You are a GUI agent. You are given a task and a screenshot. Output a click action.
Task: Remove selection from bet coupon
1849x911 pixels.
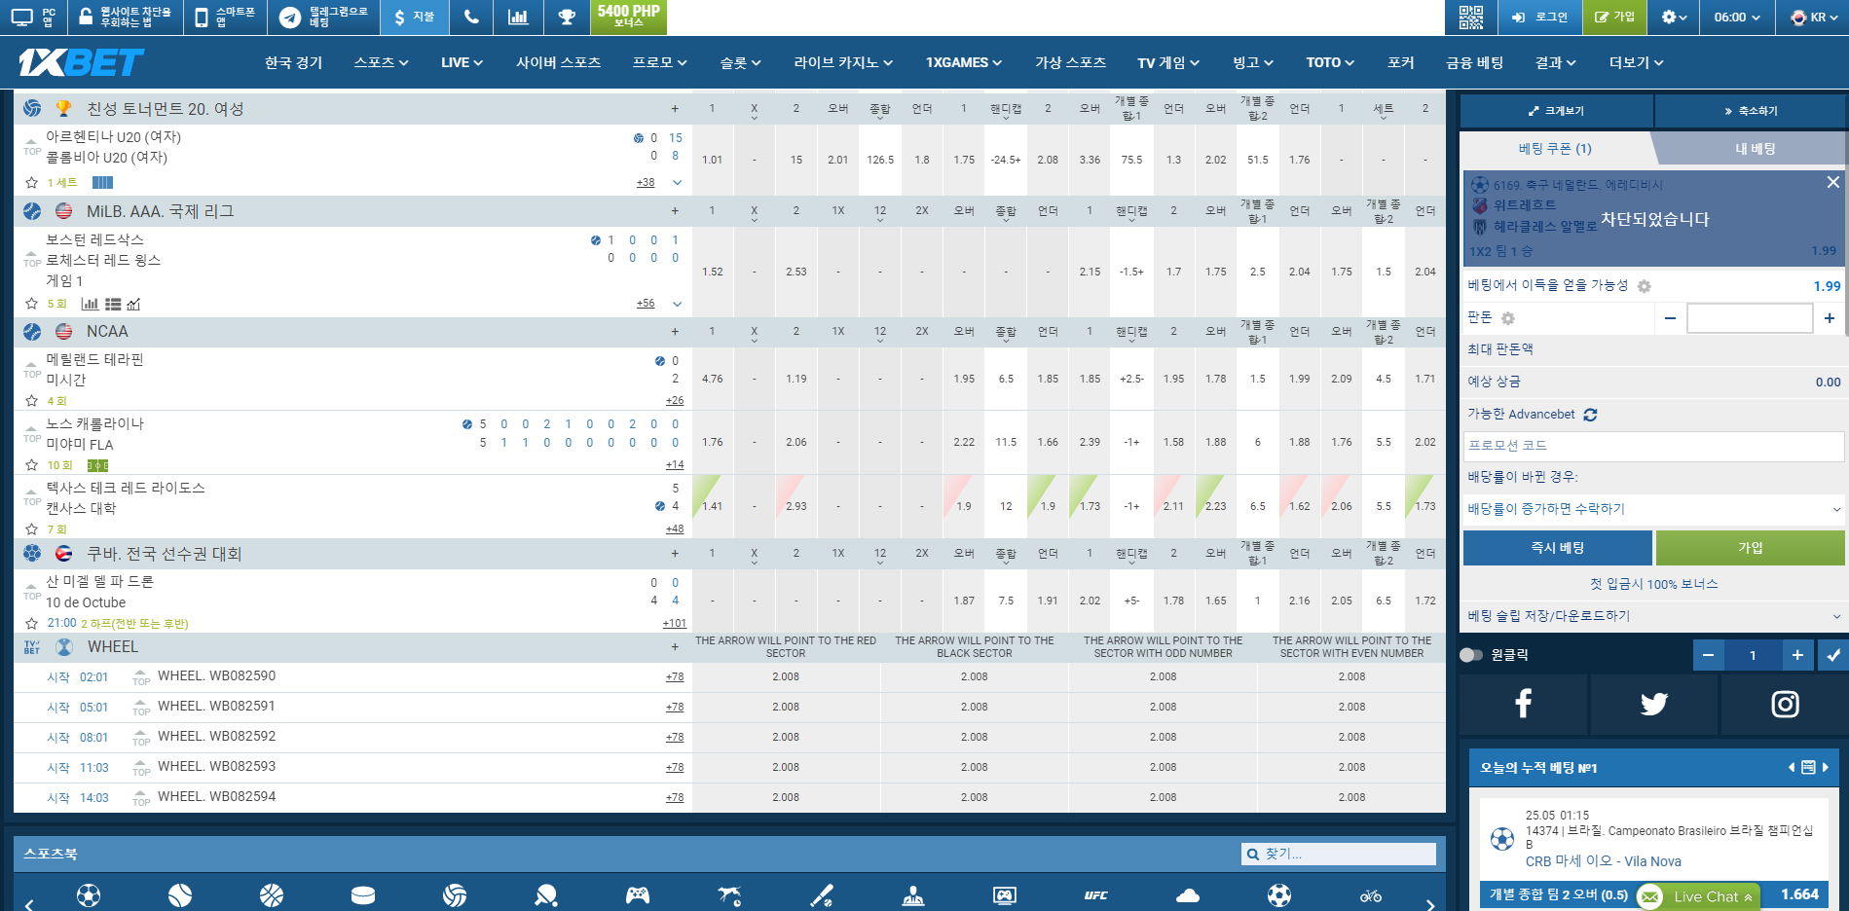(x=1832, y=182)
